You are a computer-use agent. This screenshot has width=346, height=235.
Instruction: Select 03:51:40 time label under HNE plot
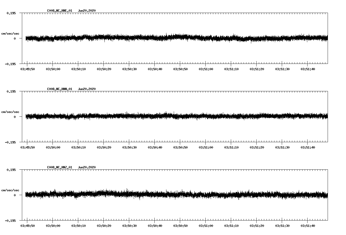[308, 69]
